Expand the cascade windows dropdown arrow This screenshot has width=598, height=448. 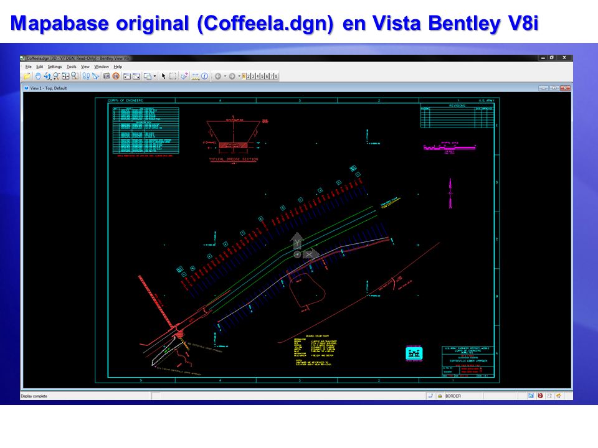(x=154, y=76)
